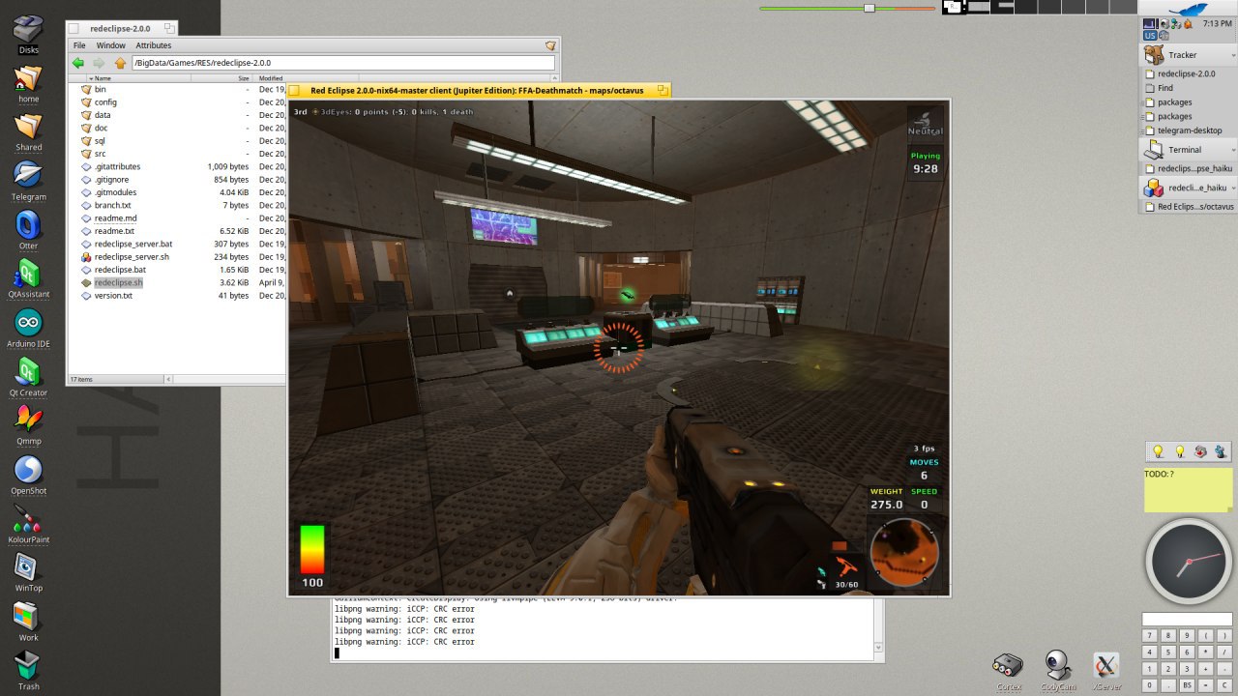Expand the redecli...e_haiku group in Deskbar
The width and height of the screenshot is (1238, 696).
(1233, 188)
